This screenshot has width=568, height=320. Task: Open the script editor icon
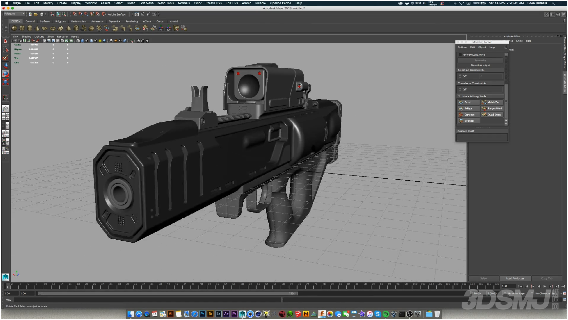click(x=565, y=300)
